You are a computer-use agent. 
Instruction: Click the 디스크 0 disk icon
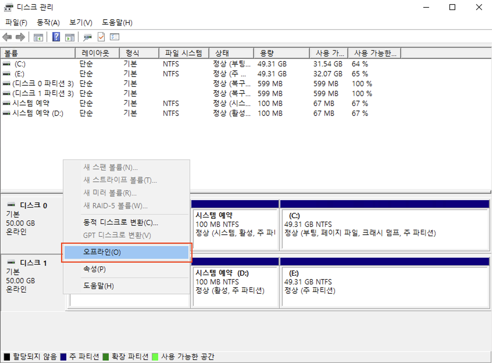(x=11, y=204)
